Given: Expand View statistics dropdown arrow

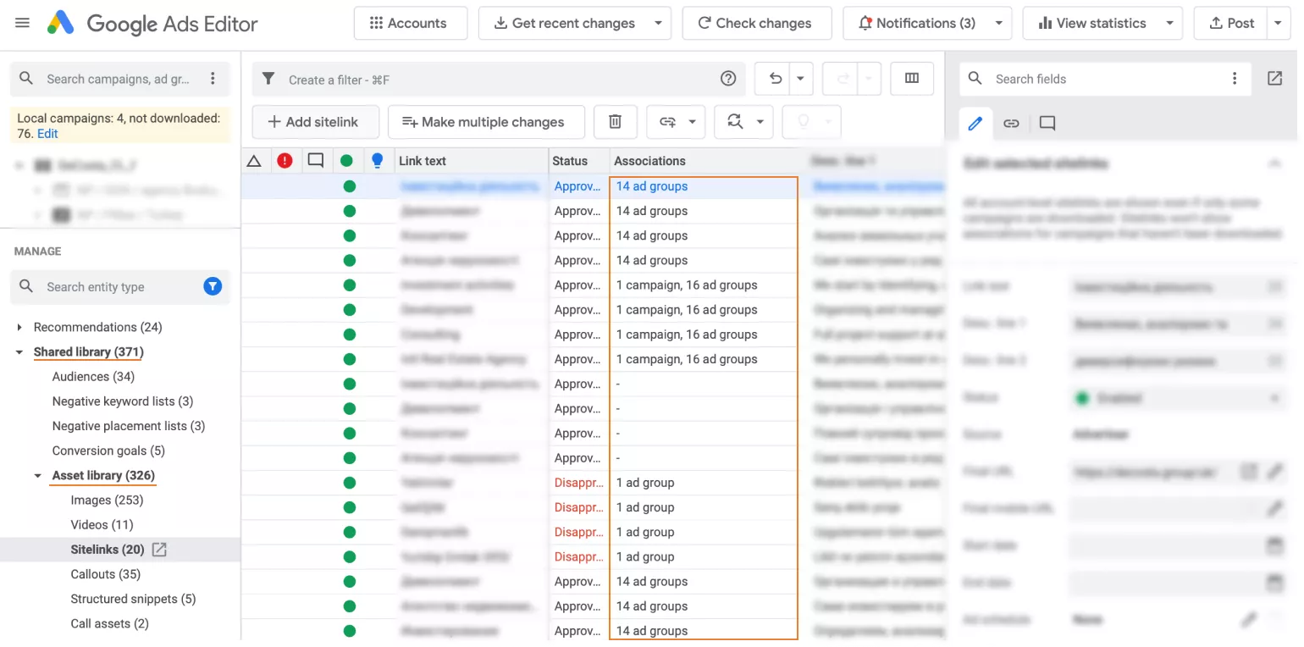Looking at the screenshot, I should (1171, 23).
